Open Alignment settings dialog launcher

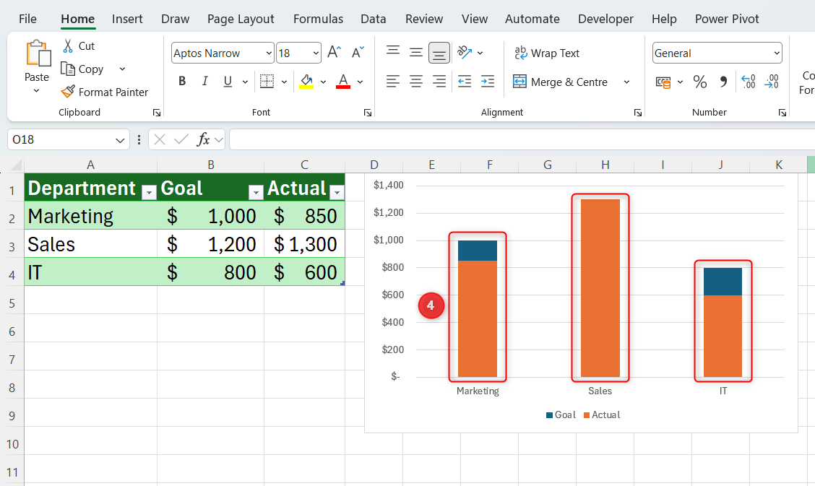click(638, 113)
